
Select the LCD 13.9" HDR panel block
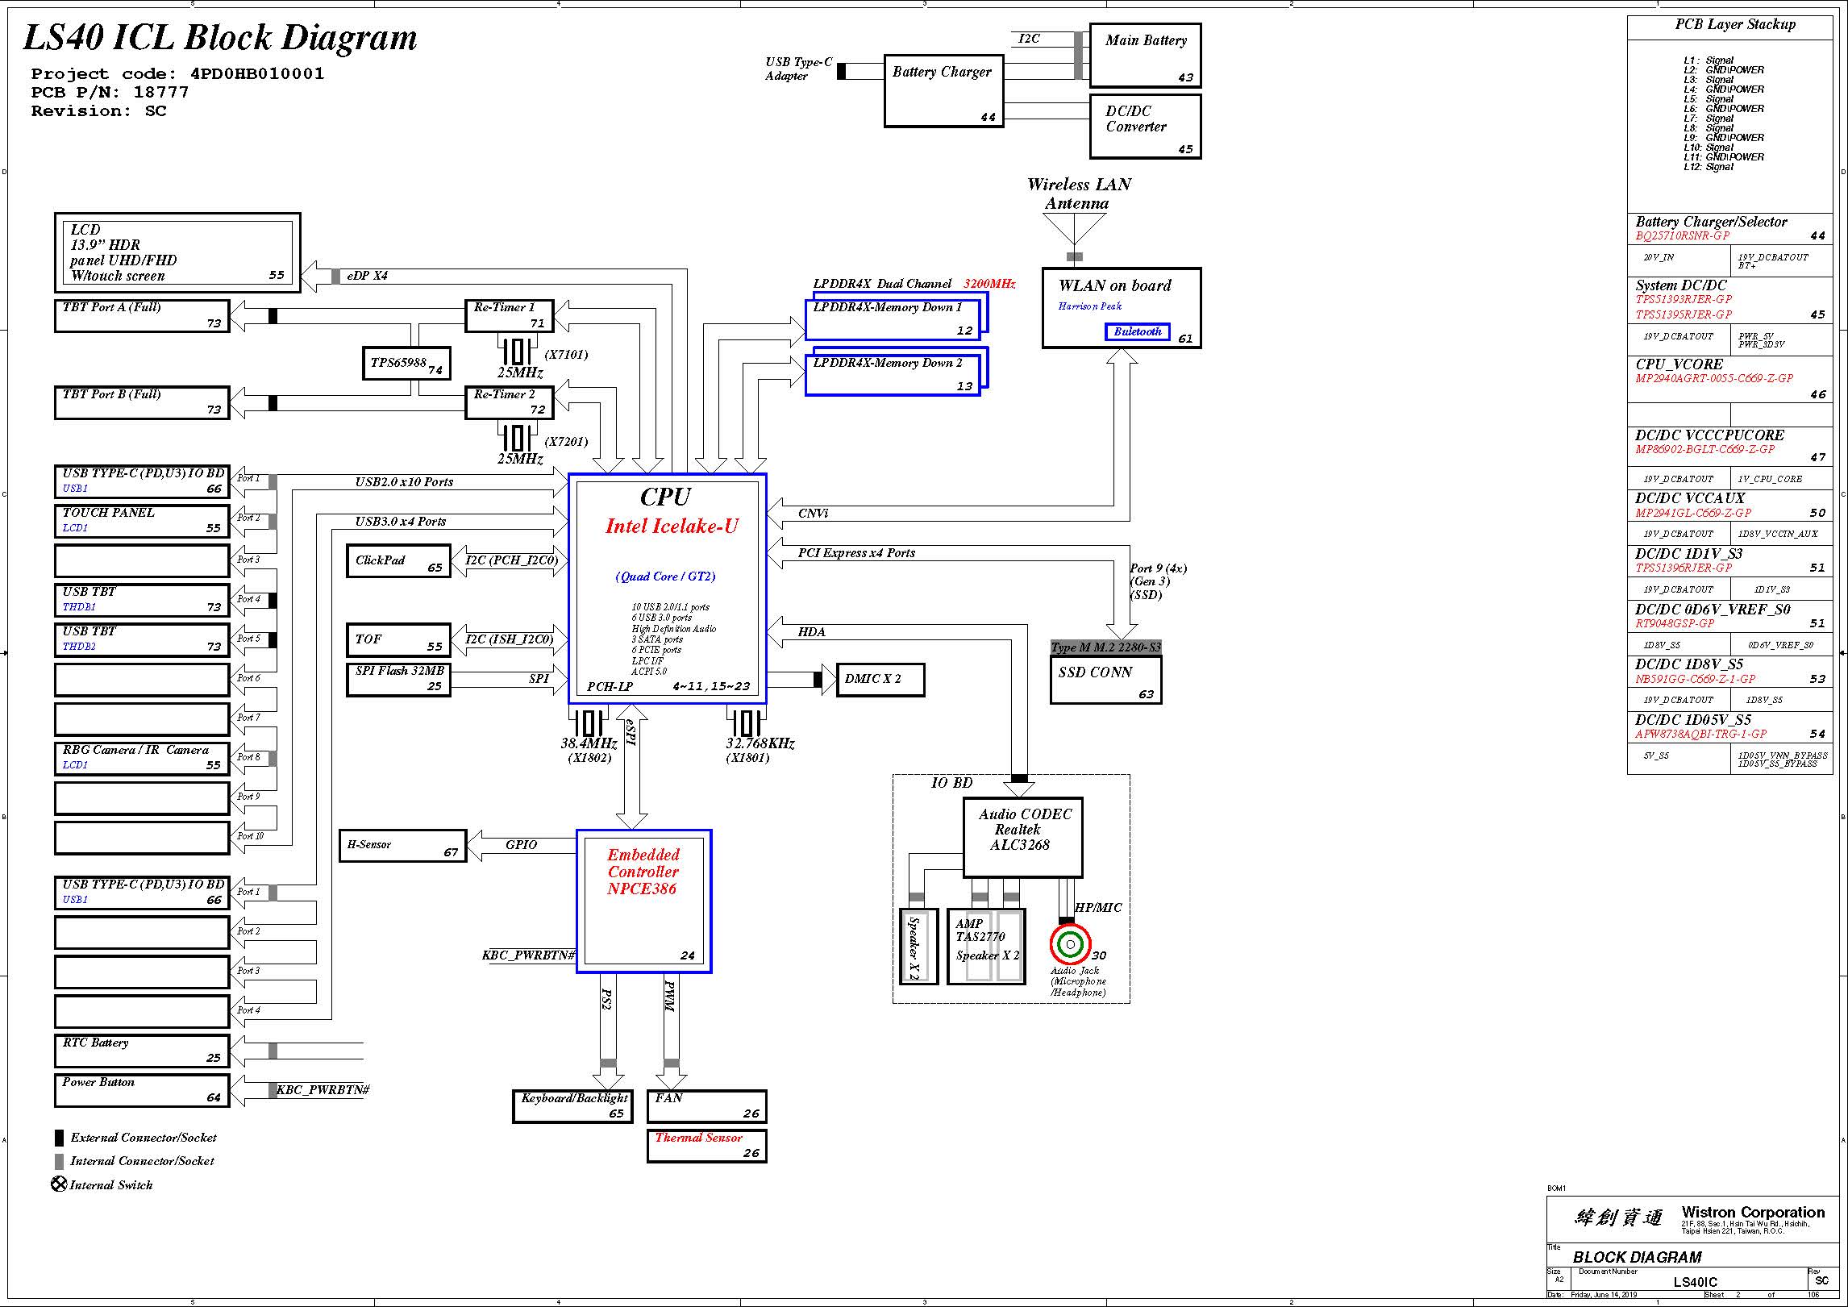[177, 252]
